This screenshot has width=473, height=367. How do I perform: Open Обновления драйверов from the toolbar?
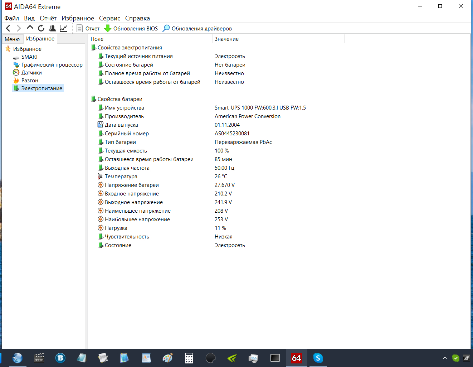pyautogui.click(x=197, y=28)
